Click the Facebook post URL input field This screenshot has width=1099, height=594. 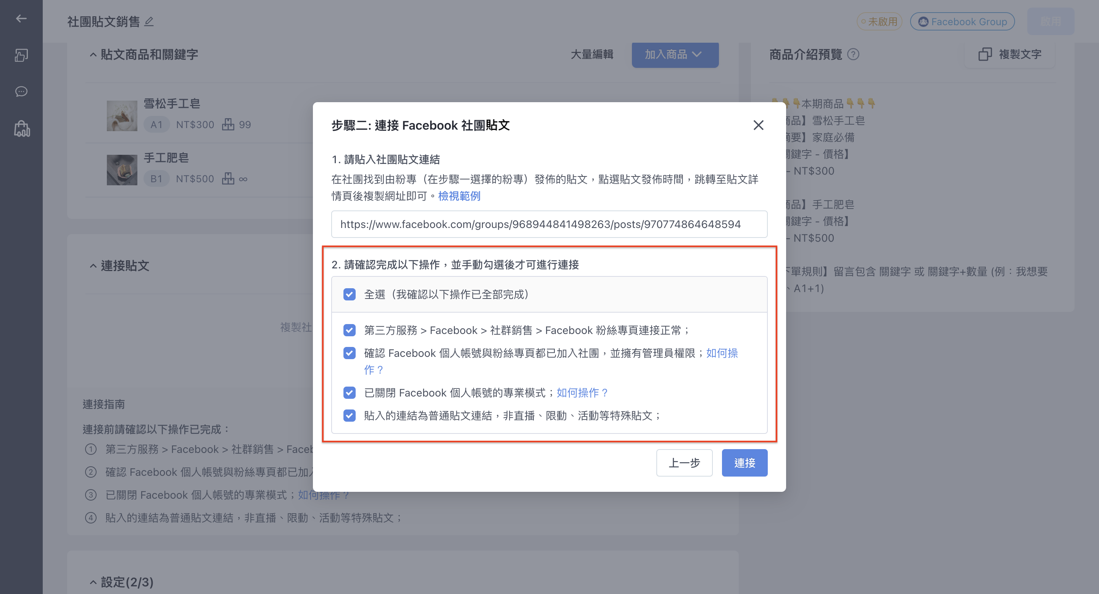click(x=549, y=224)
